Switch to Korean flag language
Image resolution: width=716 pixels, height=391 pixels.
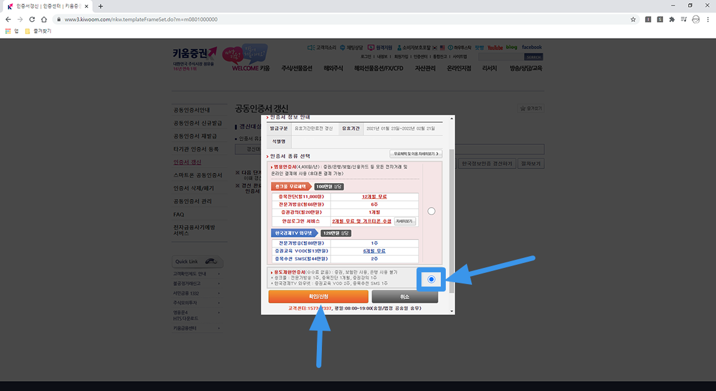435,47
